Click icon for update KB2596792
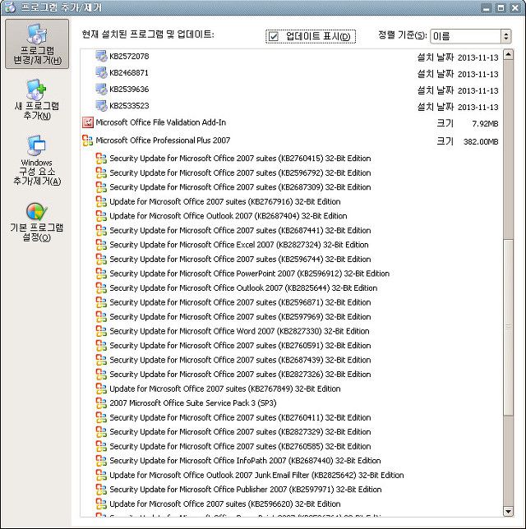 [x=101, y=172]
